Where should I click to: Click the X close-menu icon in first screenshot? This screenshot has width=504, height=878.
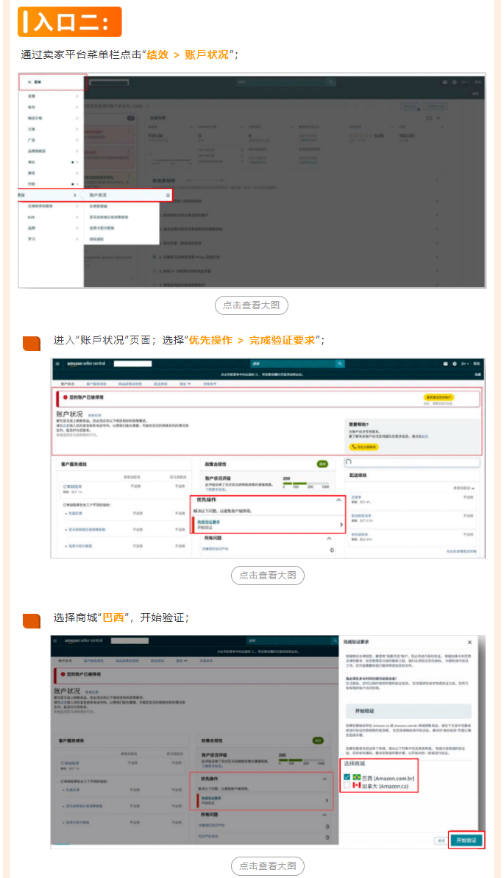pyautogui.click(x=29, y=82)
